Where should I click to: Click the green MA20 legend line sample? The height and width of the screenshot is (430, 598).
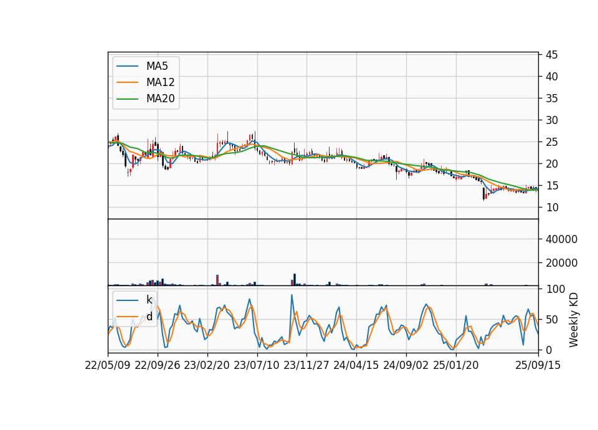click(127, 99)
